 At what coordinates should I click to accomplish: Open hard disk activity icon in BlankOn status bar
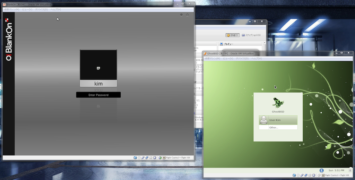click(135, 157)
